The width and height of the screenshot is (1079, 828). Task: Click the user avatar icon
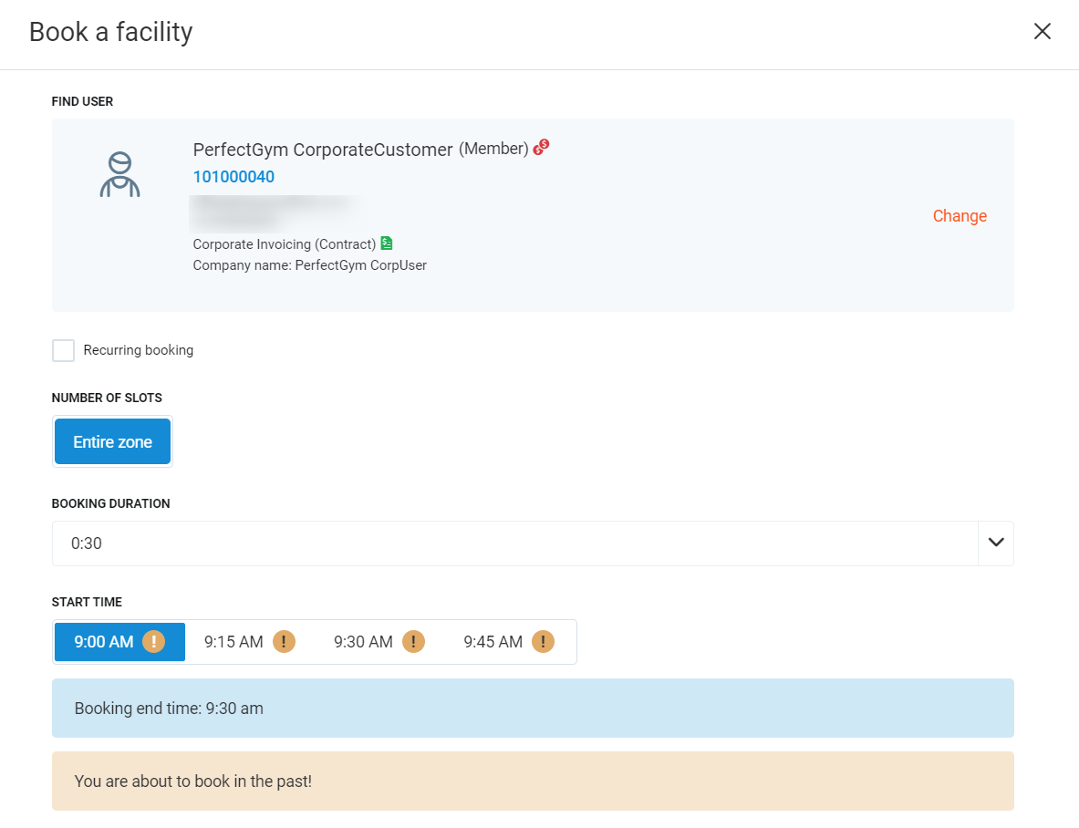119,175
